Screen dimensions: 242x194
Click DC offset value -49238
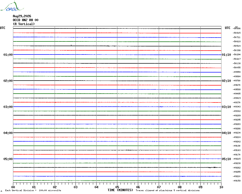[237, 163]
